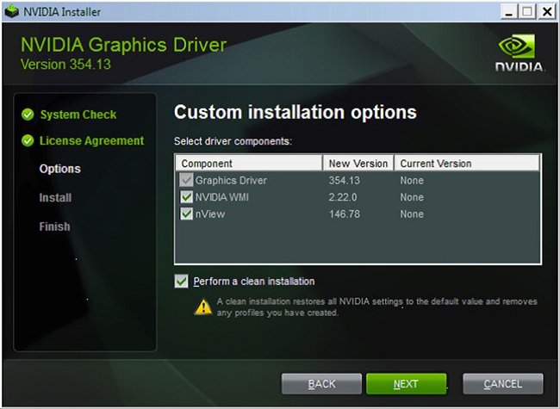Click the New Version column header
560x409 pixels.
pos(358,164)
